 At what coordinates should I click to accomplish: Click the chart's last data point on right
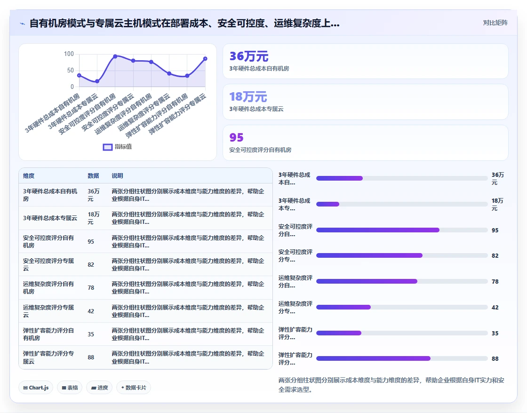(x=205, y=59)
